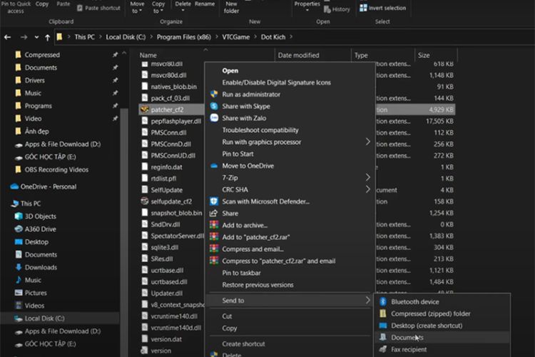The image size is (535, 357).
Task: Click the Run as administrator shield icon
Action: pyautogui.click(x=214, y=94)
